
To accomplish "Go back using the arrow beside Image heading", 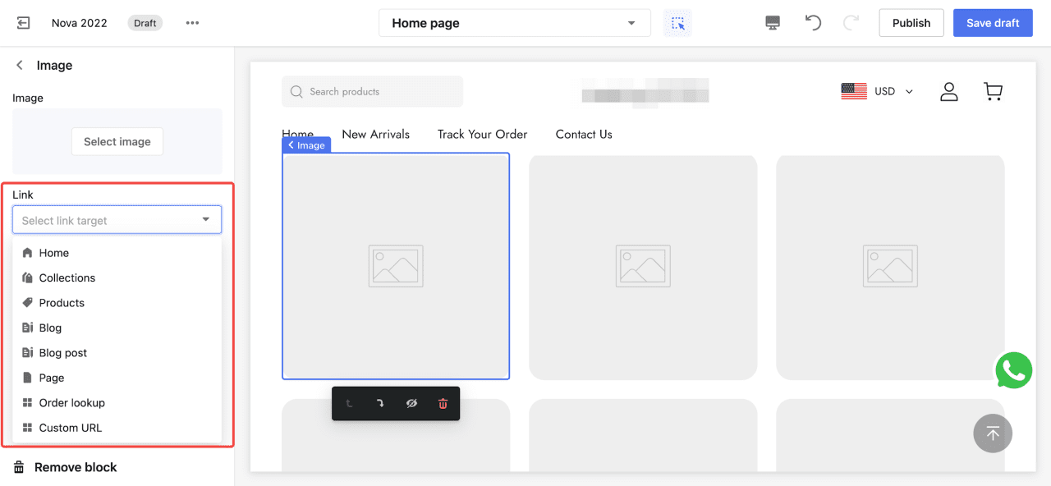I will [x=20, y=66].
